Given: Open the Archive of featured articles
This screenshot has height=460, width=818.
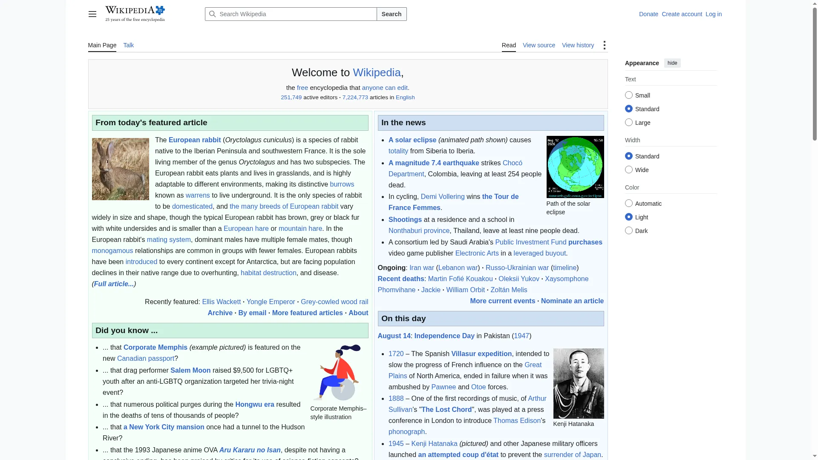Looking at the screenshot, I should 220,313.
